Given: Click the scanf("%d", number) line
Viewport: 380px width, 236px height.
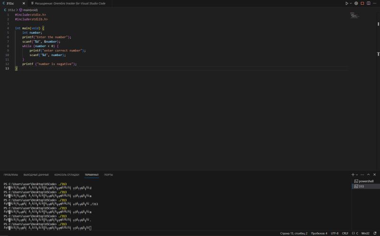Looking at the screenshot, I should (x=47, y=55).
